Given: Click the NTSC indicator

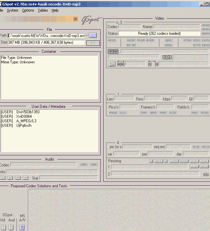Looking at the screenshot, I should coord(205,113).
